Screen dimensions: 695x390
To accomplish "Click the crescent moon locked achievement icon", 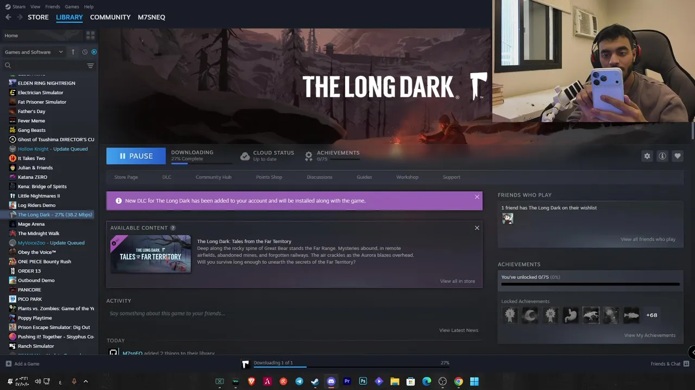I will [x=530, y=315].
